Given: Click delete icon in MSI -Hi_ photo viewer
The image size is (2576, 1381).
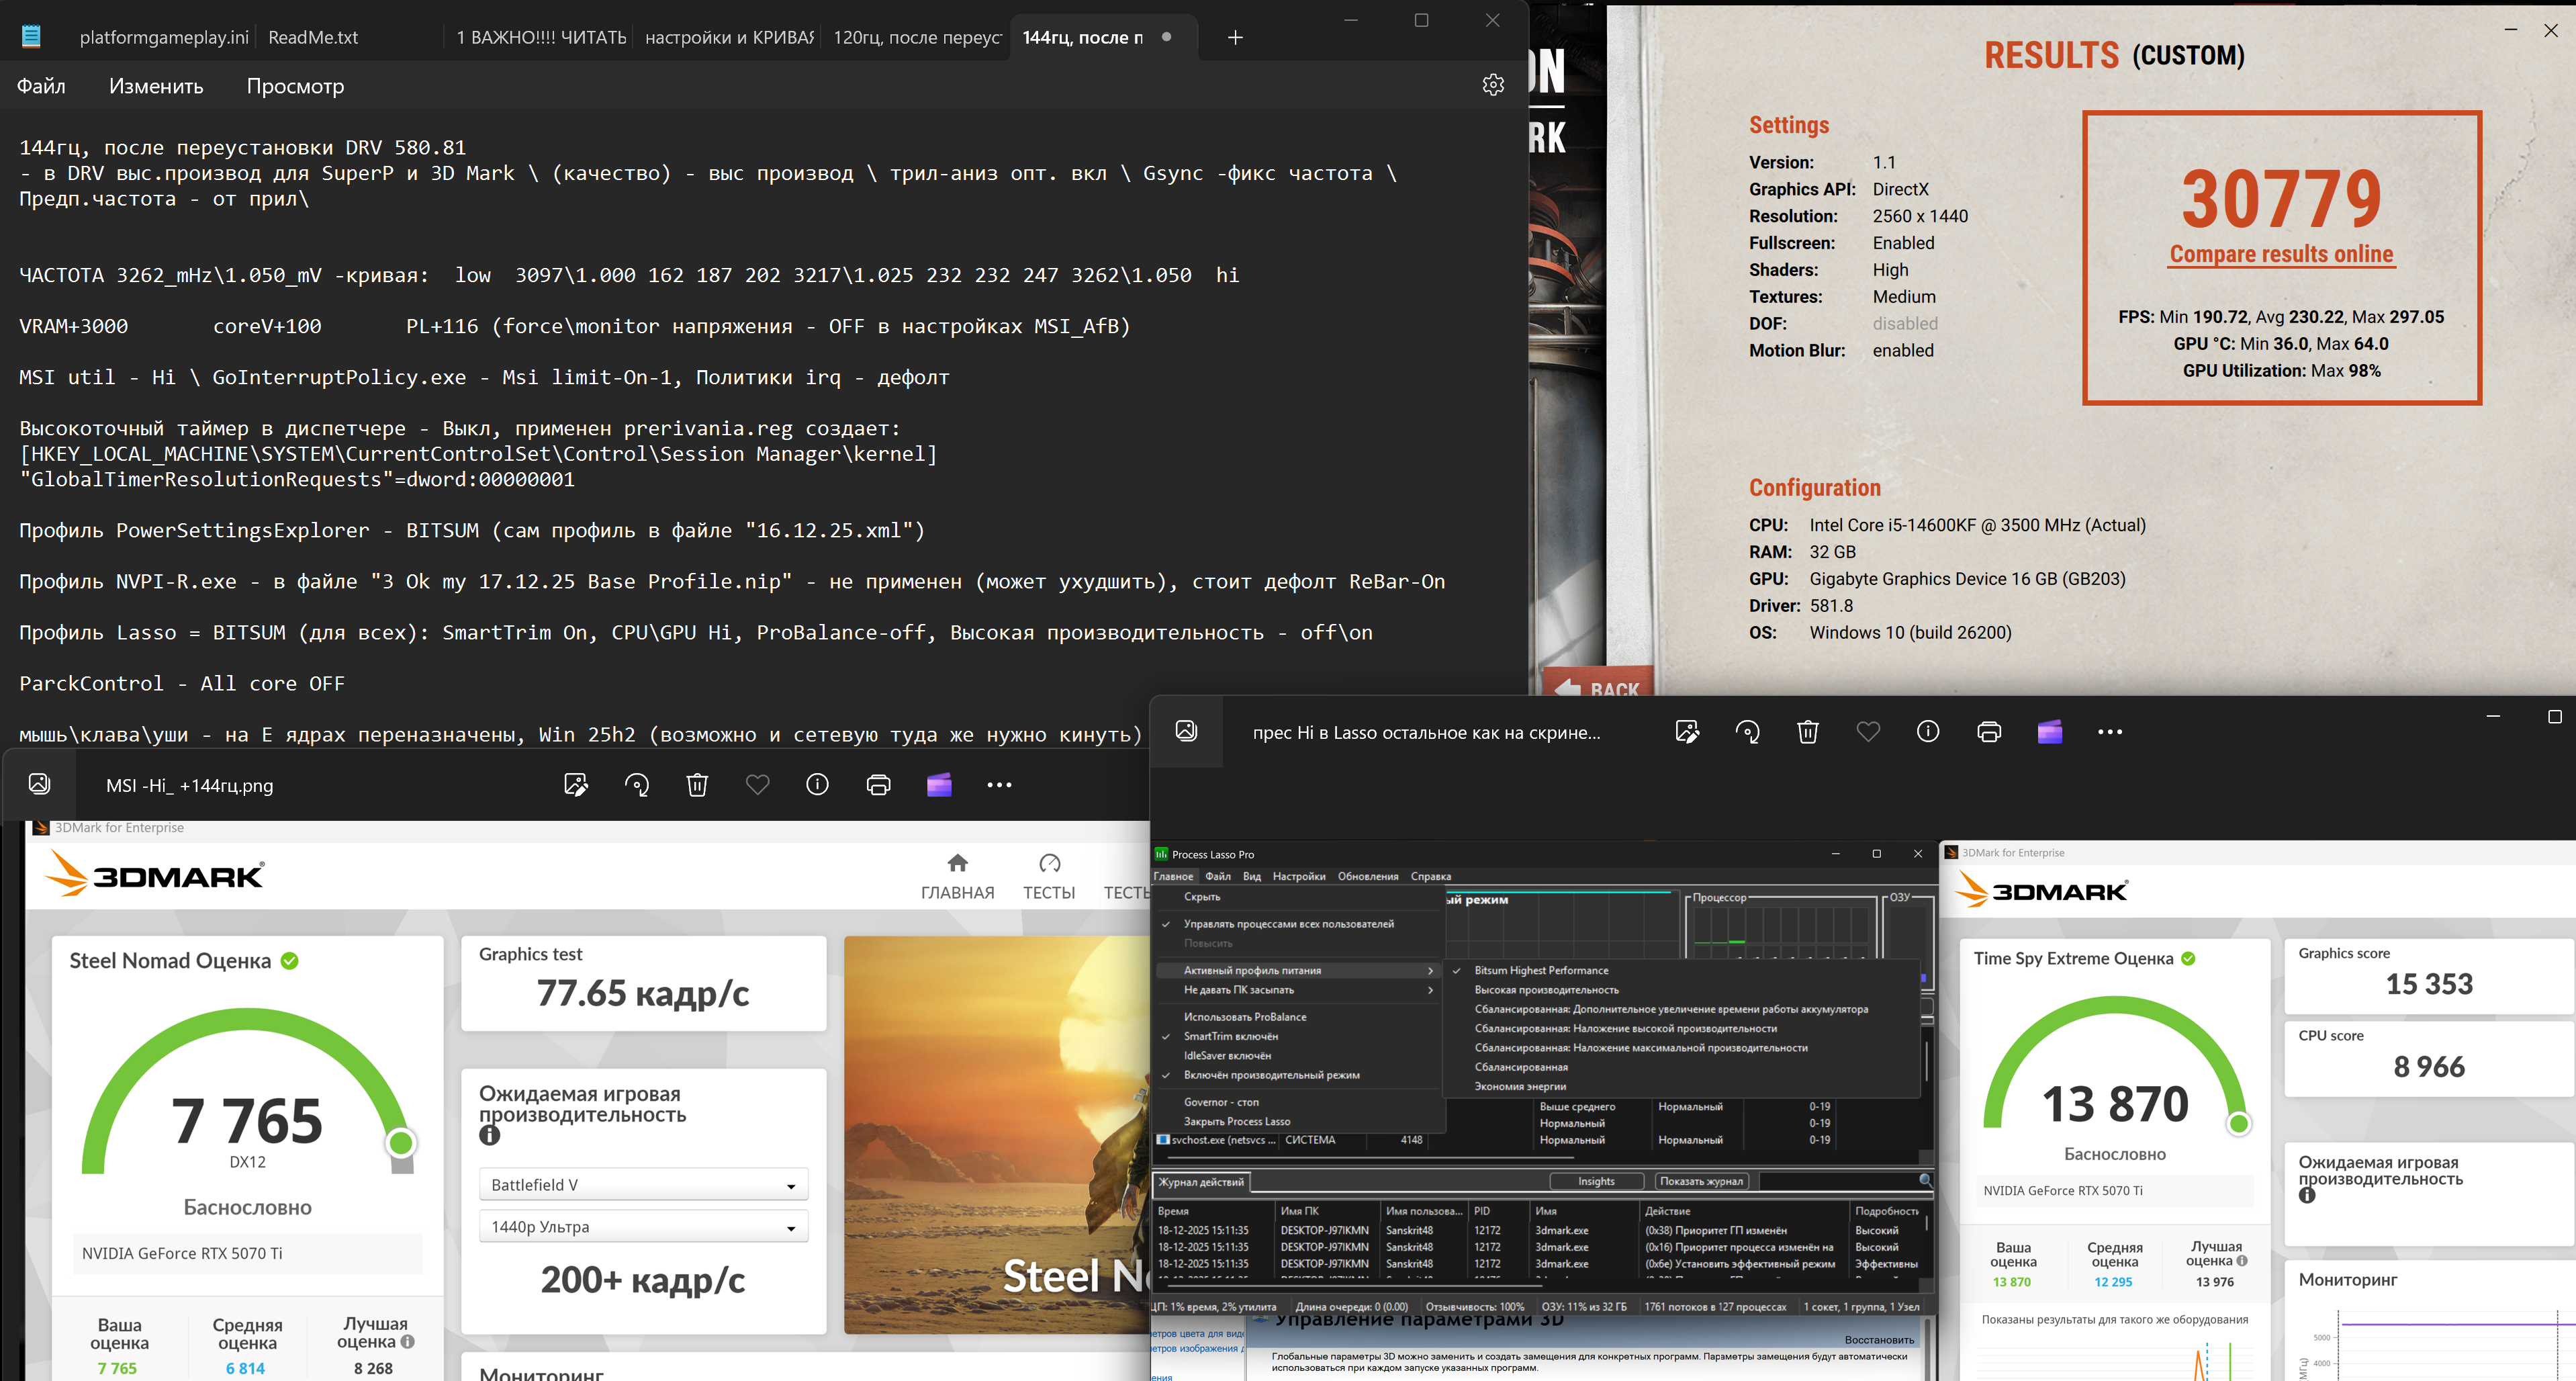Looking at the screenshot, I should [x=697, y=785].
